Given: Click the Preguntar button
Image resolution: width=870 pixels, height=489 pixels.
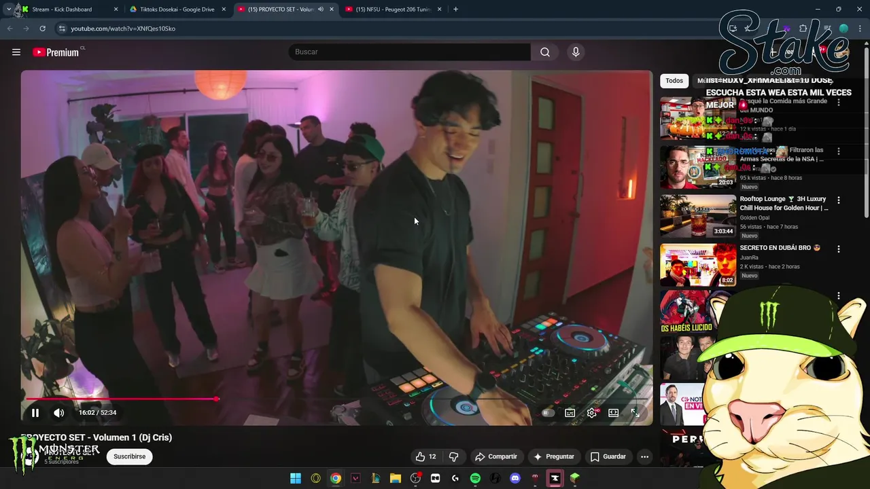Looking at the screenshot, I should [554, 456].
